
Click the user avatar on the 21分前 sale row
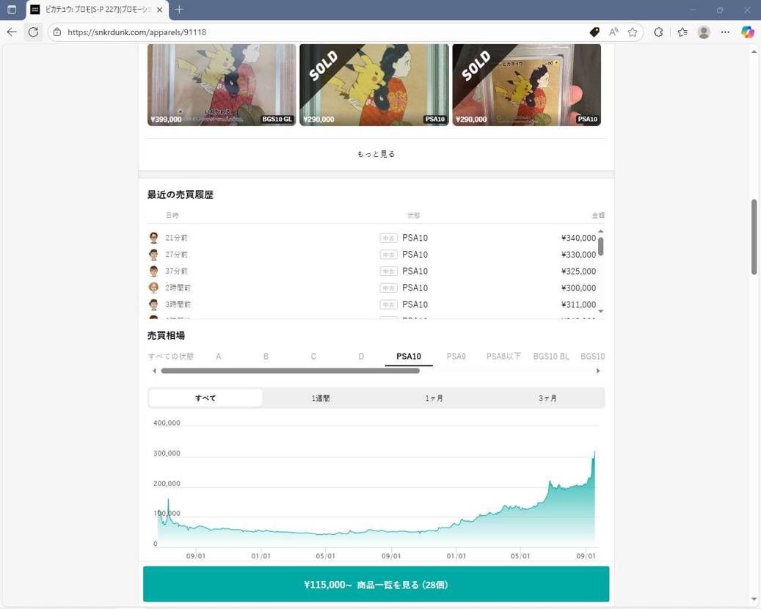coord(153,238)
